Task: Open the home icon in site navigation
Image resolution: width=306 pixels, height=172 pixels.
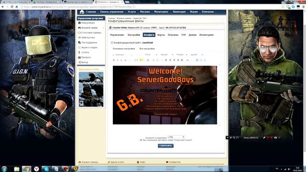Action: [82, 12]
